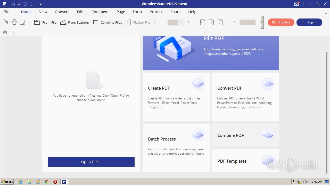Image resolution: width=330 pixels, height=185 pixels.
Task: Click the Open File... button
Action: coord(91,162)
